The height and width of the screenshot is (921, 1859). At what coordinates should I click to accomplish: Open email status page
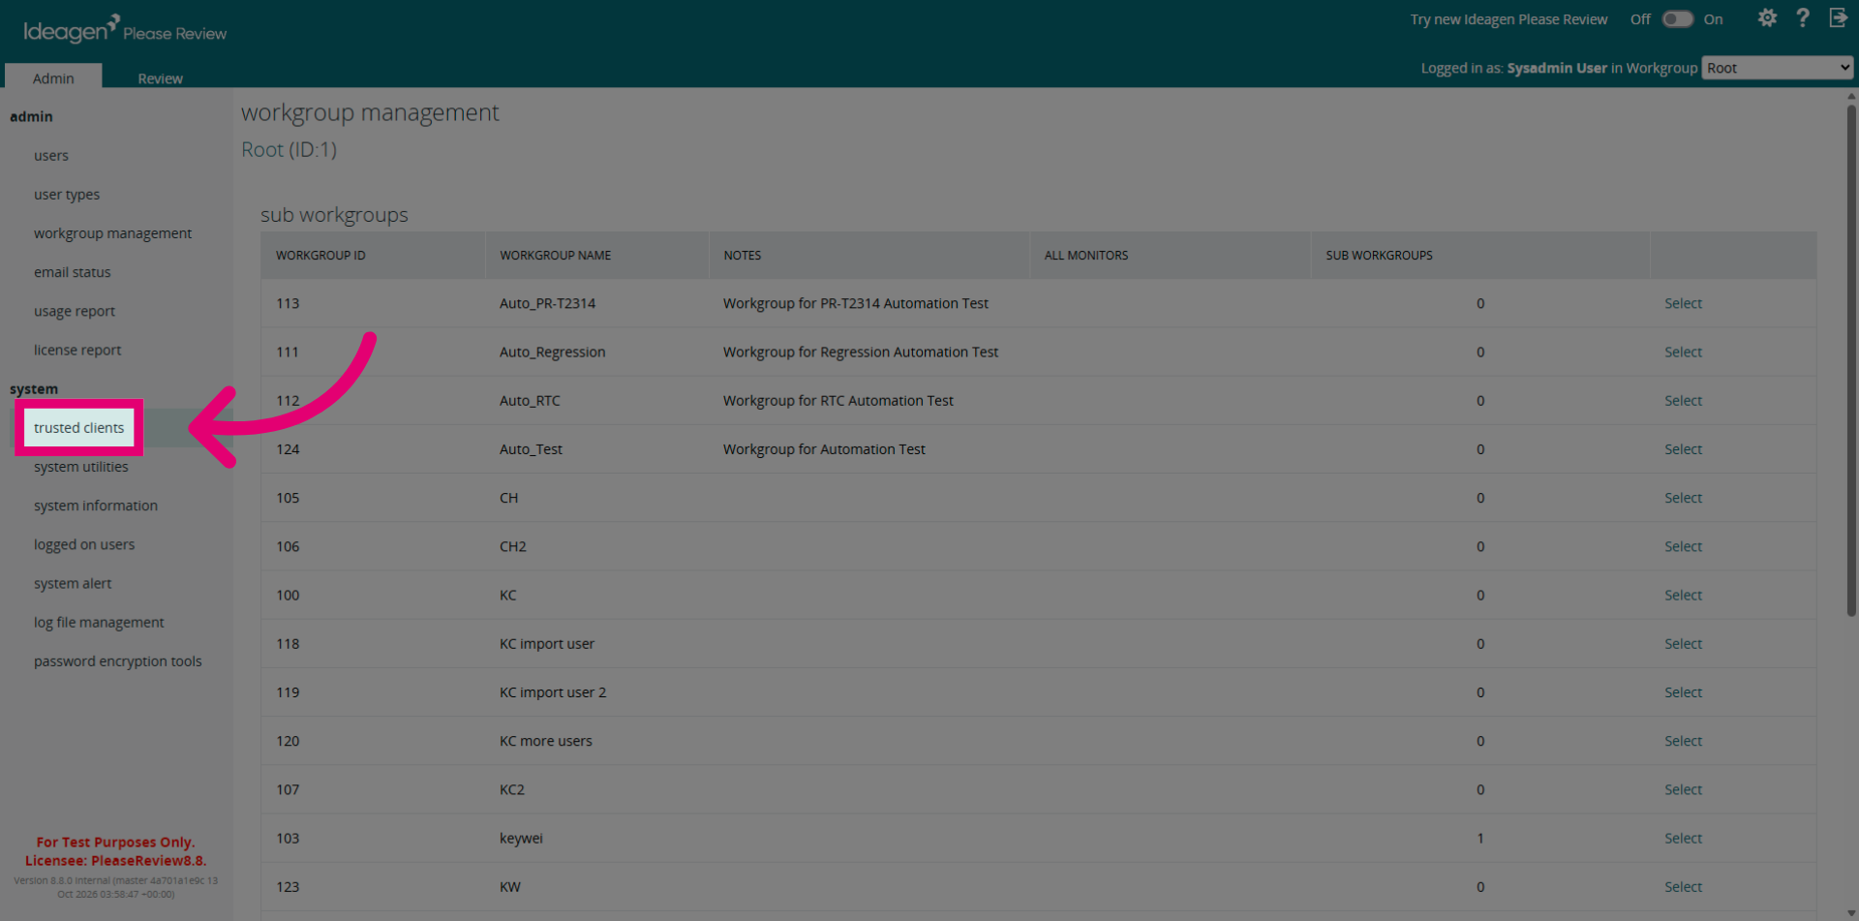[73, 272]
